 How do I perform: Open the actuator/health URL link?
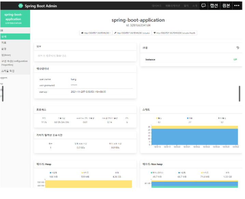[x=174, y=33]
